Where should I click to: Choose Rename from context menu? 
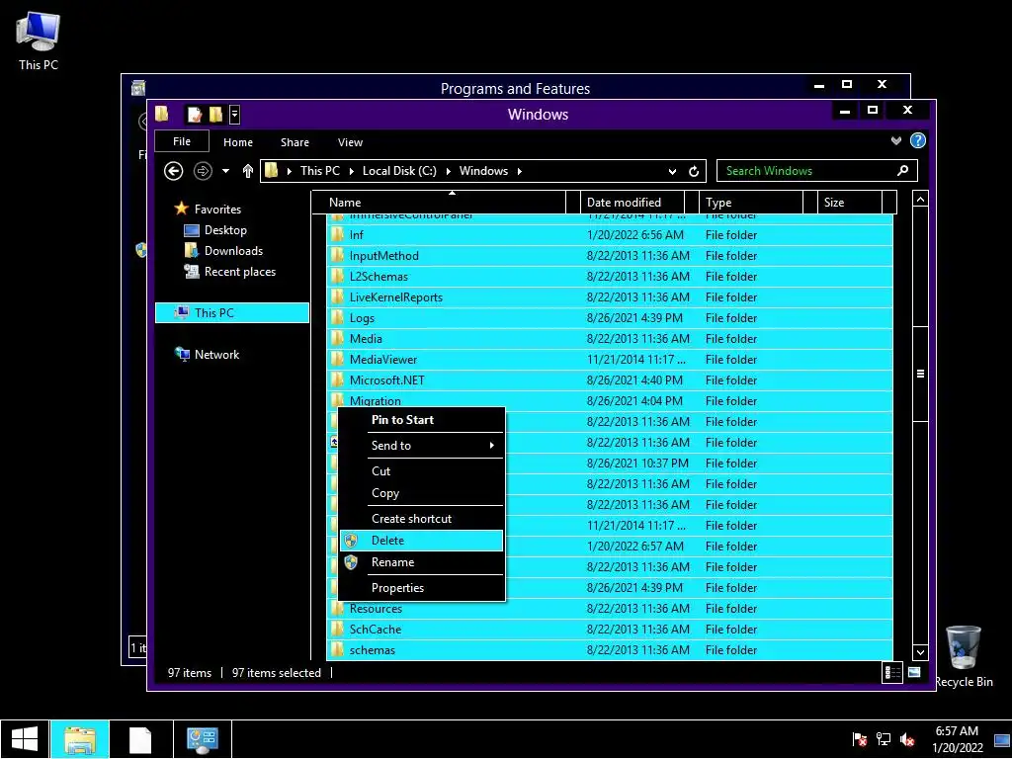pos(421,562)
